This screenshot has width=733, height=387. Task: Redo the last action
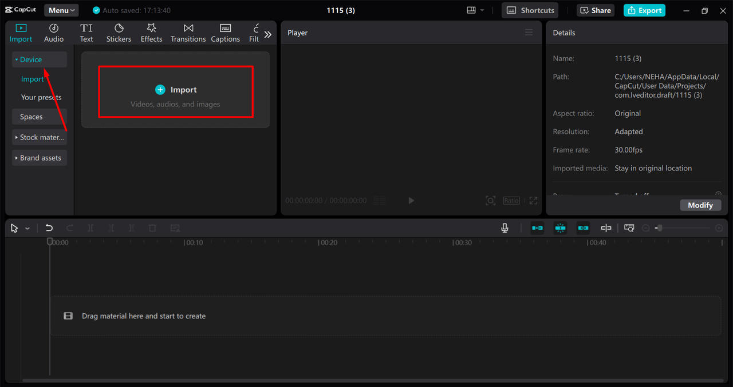pos(70,228)
